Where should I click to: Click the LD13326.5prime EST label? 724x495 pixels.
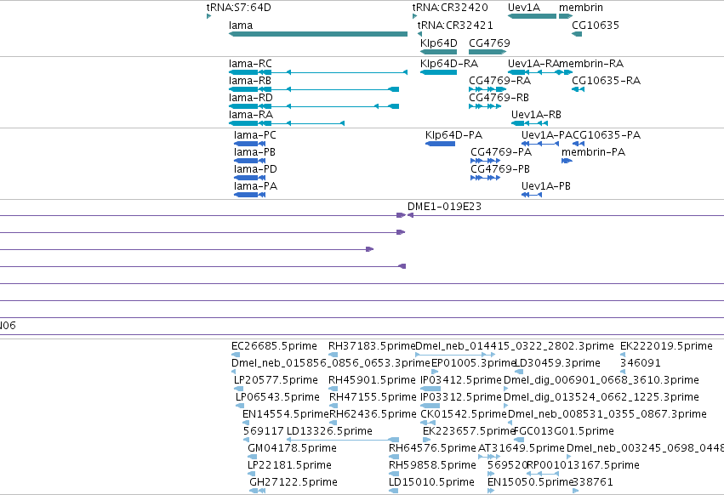pyautogui.click(x=330, y=431)
